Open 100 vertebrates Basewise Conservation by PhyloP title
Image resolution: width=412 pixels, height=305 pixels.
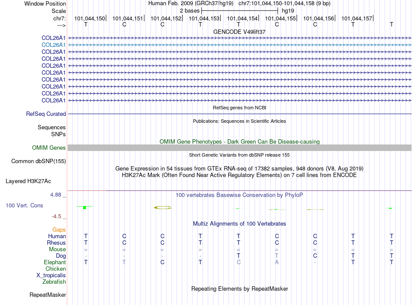[239, 195]
